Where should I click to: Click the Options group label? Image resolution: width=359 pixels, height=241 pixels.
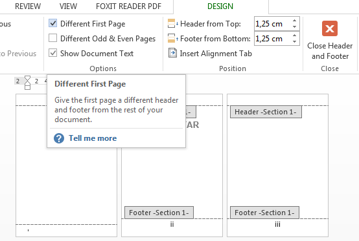point(103,68)
